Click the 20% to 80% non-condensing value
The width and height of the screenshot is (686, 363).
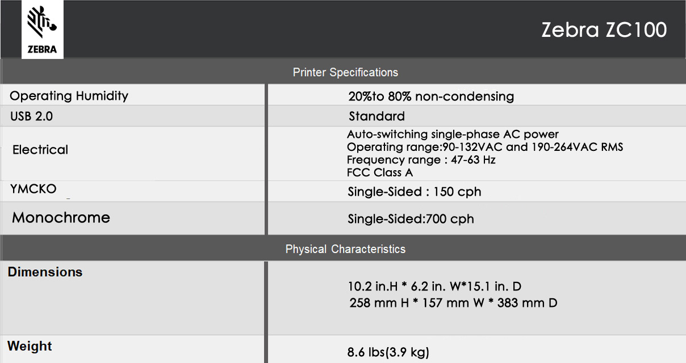431,96
